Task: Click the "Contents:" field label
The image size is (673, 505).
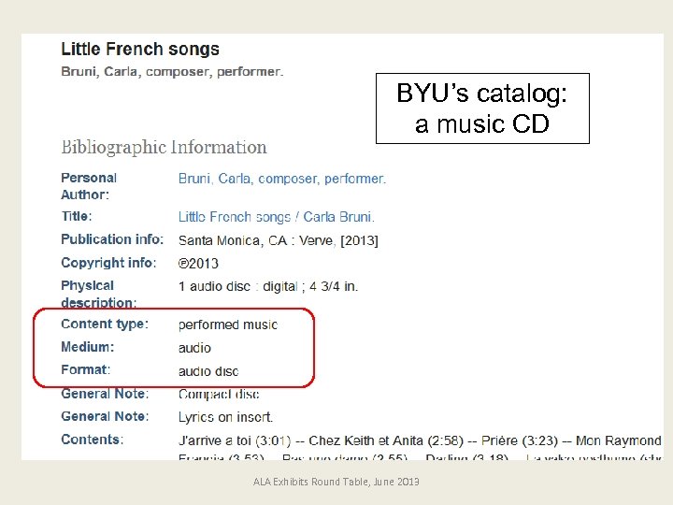Action: click(92, 440)
